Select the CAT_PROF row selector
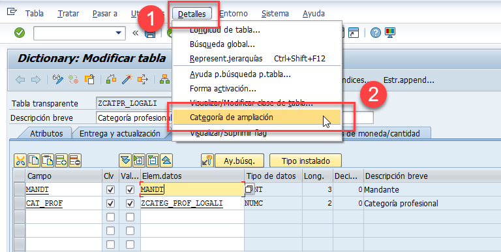501x252 pixels. tap(20, 204)
